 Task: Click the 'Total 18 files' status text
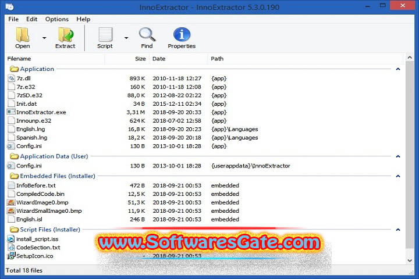click(x=24, y=270)
